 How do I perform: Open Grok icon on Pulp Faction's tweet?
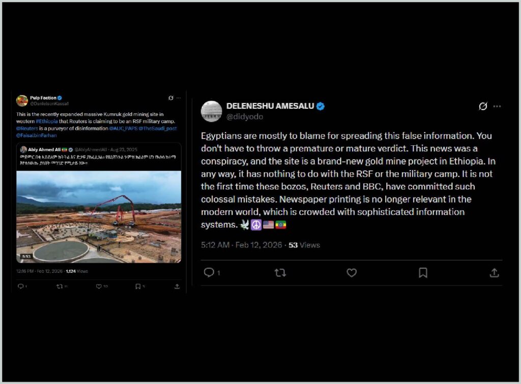(x=171, y=98)
